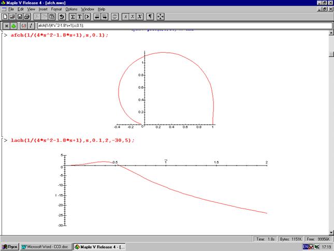
Task: Save the worksheet with the floppy icon
Action: click(x=19, y=17)
